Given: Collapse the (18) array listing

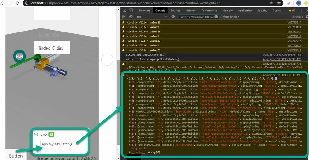Looking at the screenshot, I should coord(127,78).
